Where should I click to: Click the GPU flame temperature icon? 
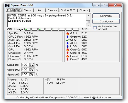tap(68, 33)
